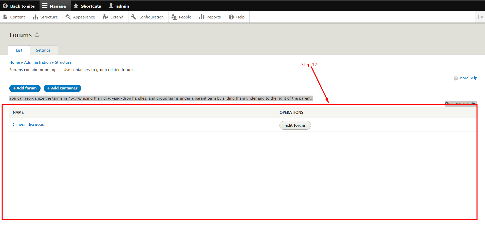The height and width of the screenshot is (227, 485).
Task: Click the Manage hamburger icon
Action: coord(45,6)
